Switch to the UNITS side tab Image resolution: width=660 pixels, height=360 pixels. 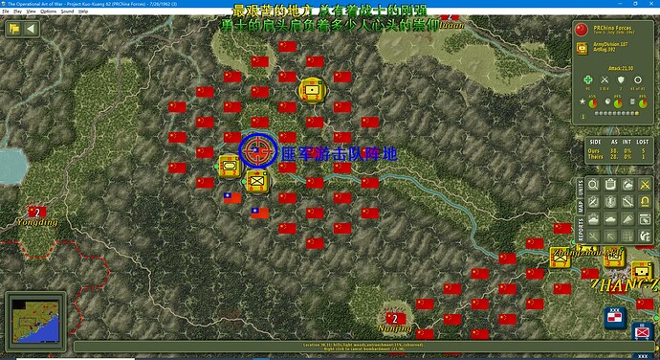click(581, 187)
